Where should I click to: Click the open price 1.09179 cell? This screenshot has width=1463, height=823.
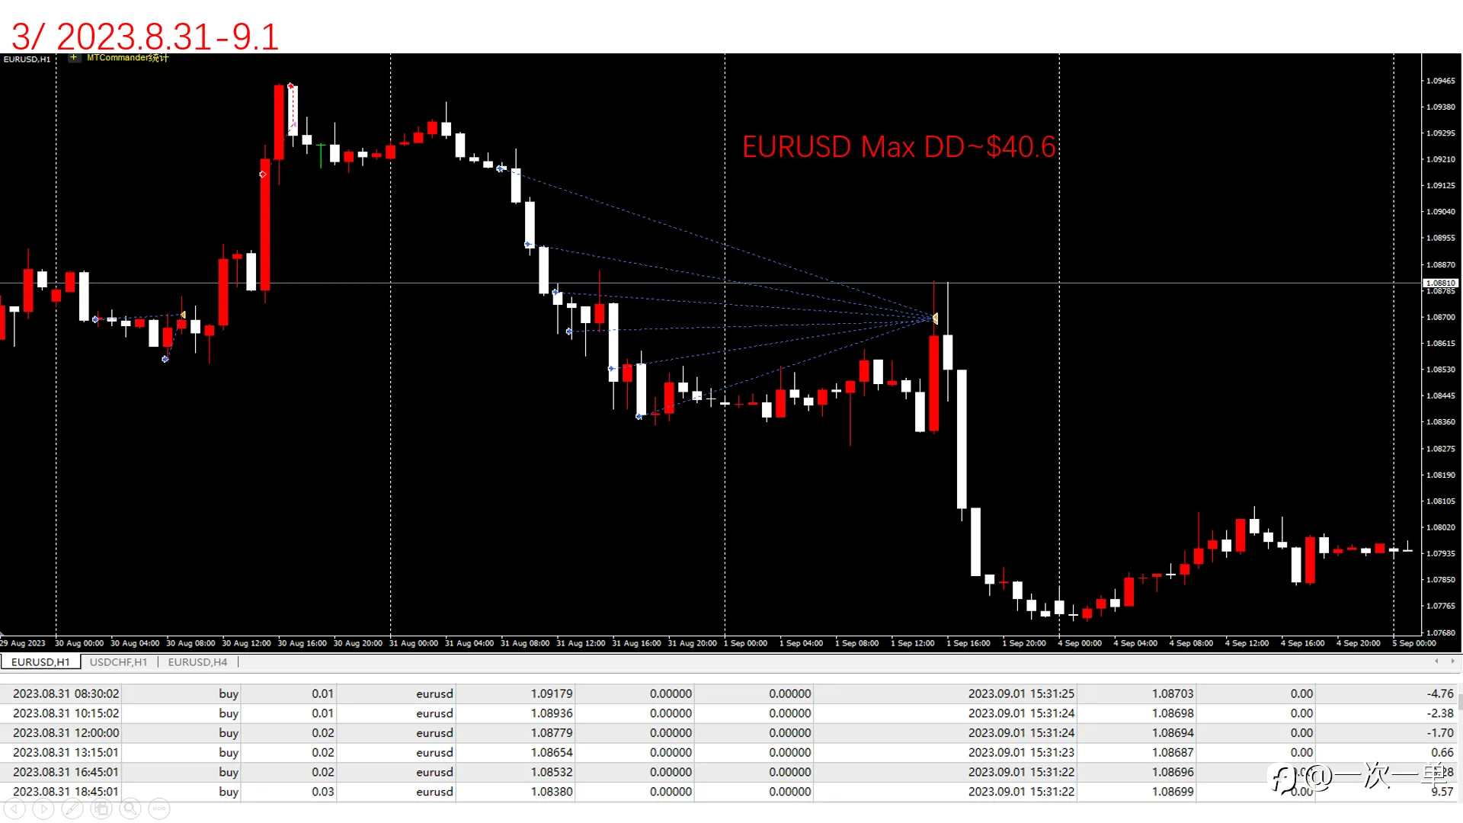(x=552, y=693)
